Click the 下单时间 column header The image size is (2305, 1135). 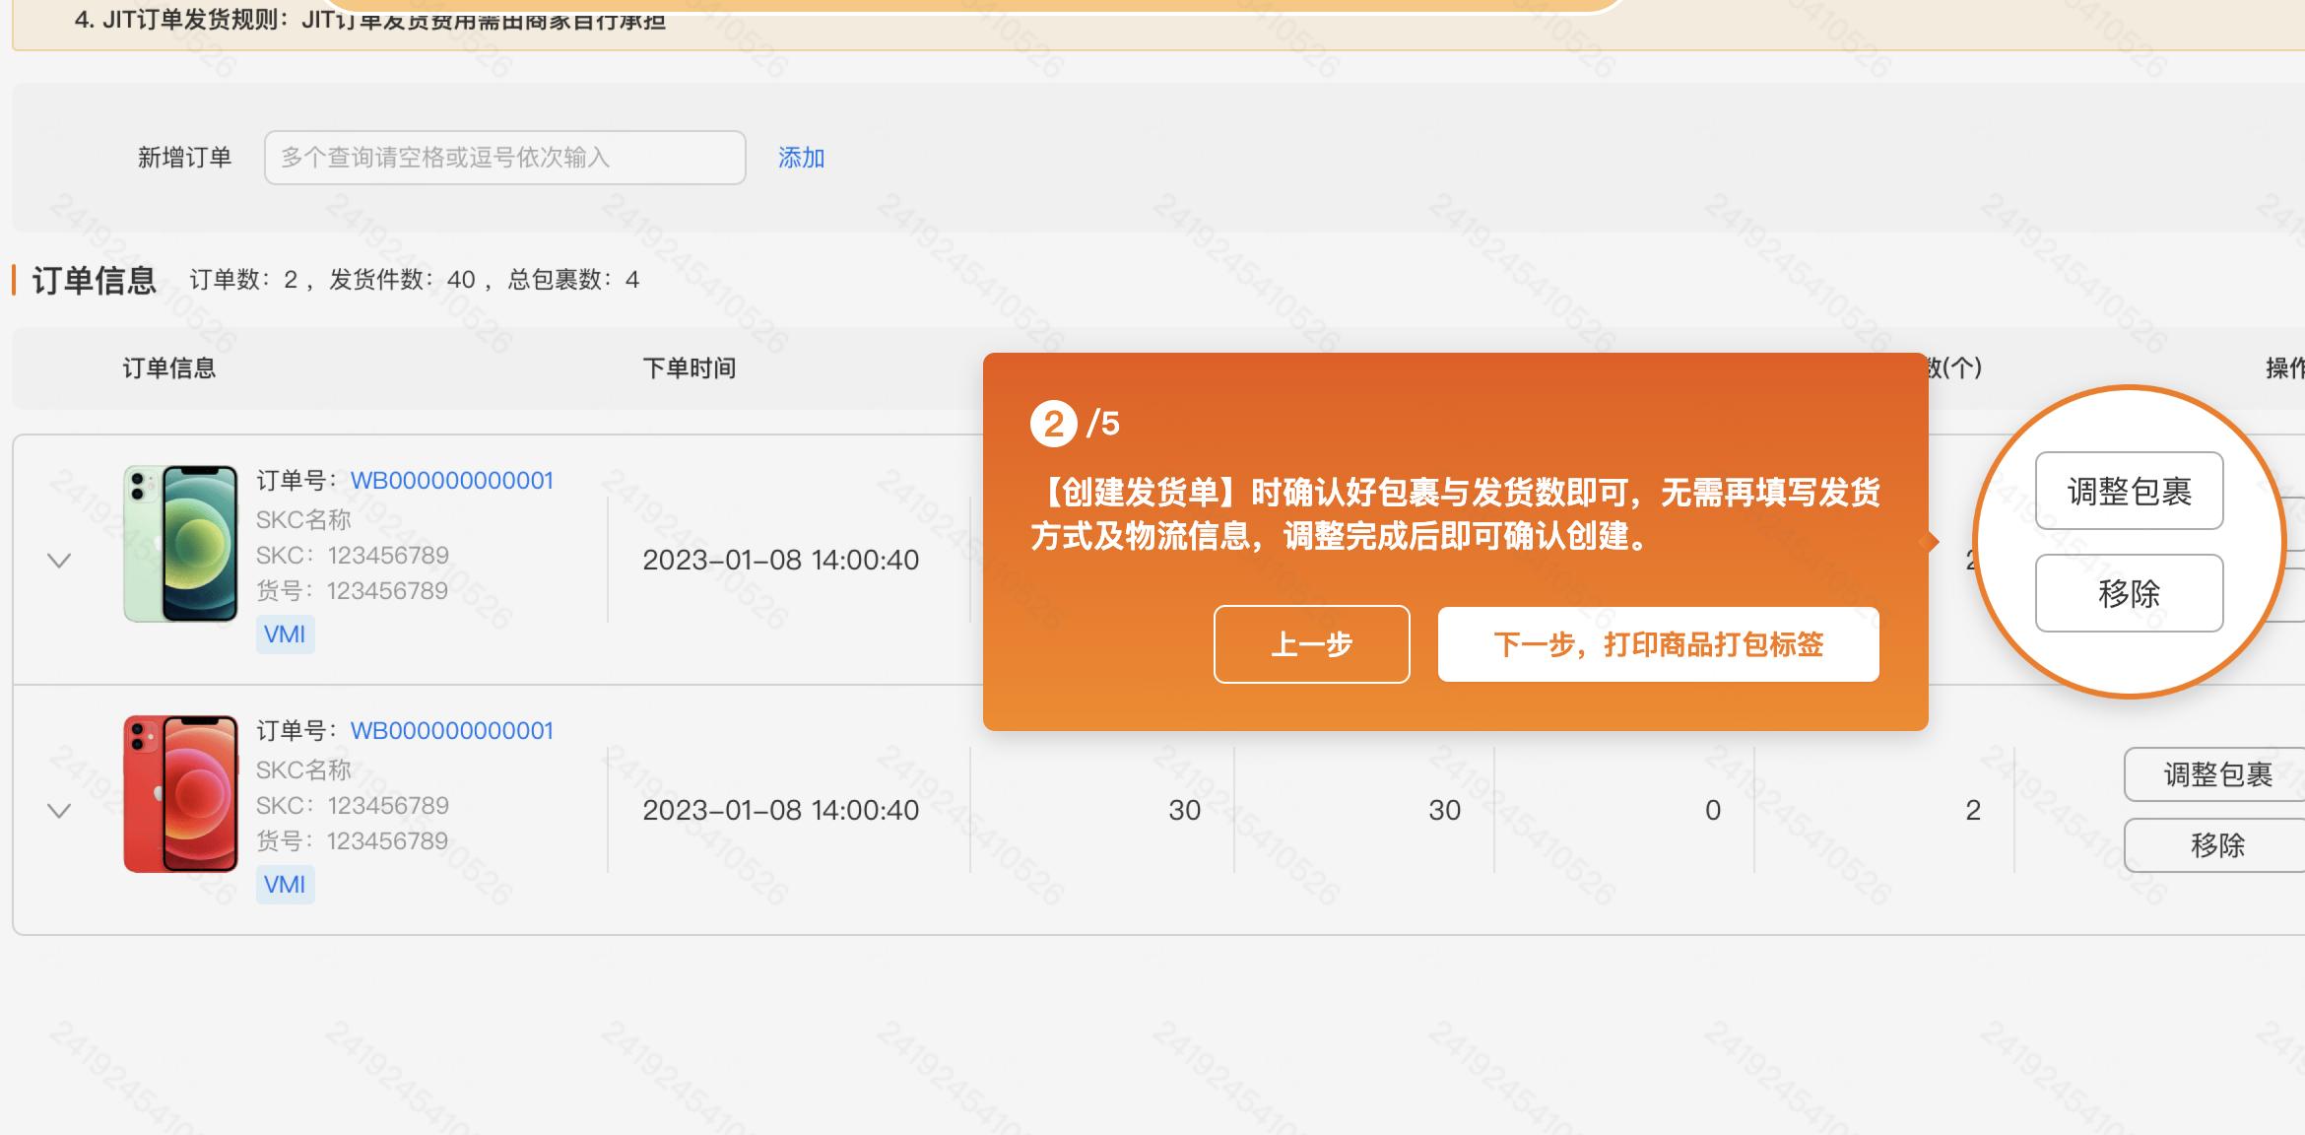click(690, 367)
